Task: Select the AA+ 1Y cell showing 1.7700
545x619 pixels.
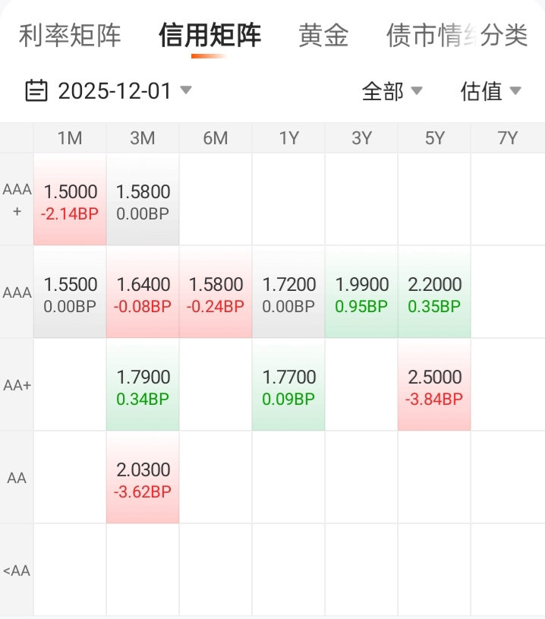Action: pos(288,387)
